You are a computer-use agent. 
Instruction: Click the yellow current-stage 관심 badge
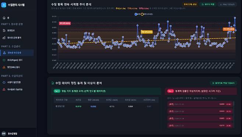[x=190, y=4]
